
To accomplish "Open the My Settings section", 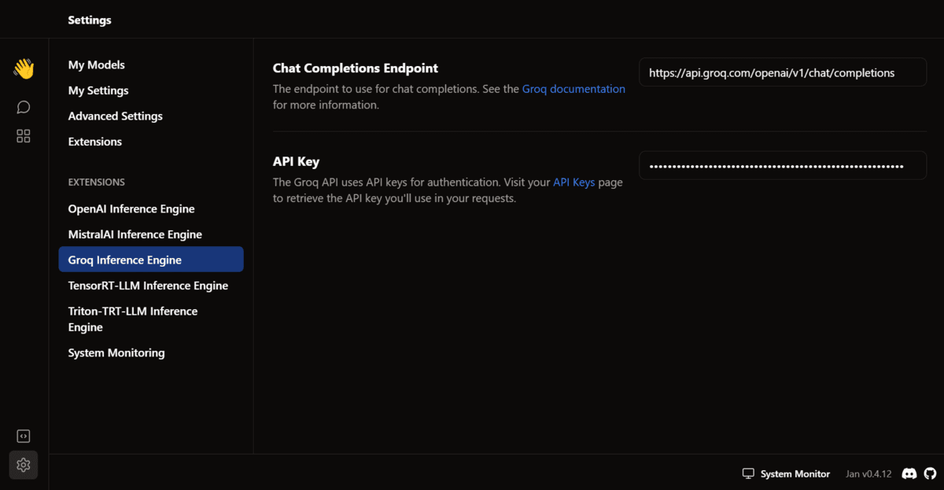I will (98, 90).
